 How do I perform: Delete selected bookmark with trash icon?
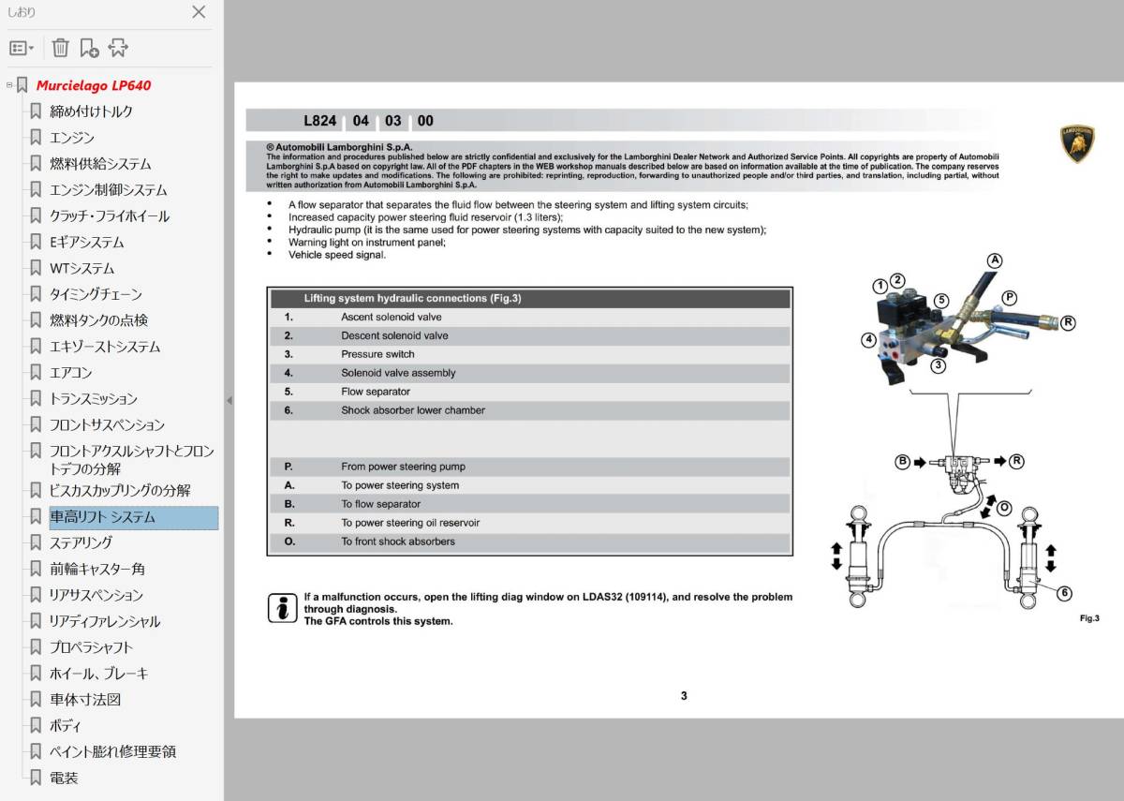click(60, 48)
